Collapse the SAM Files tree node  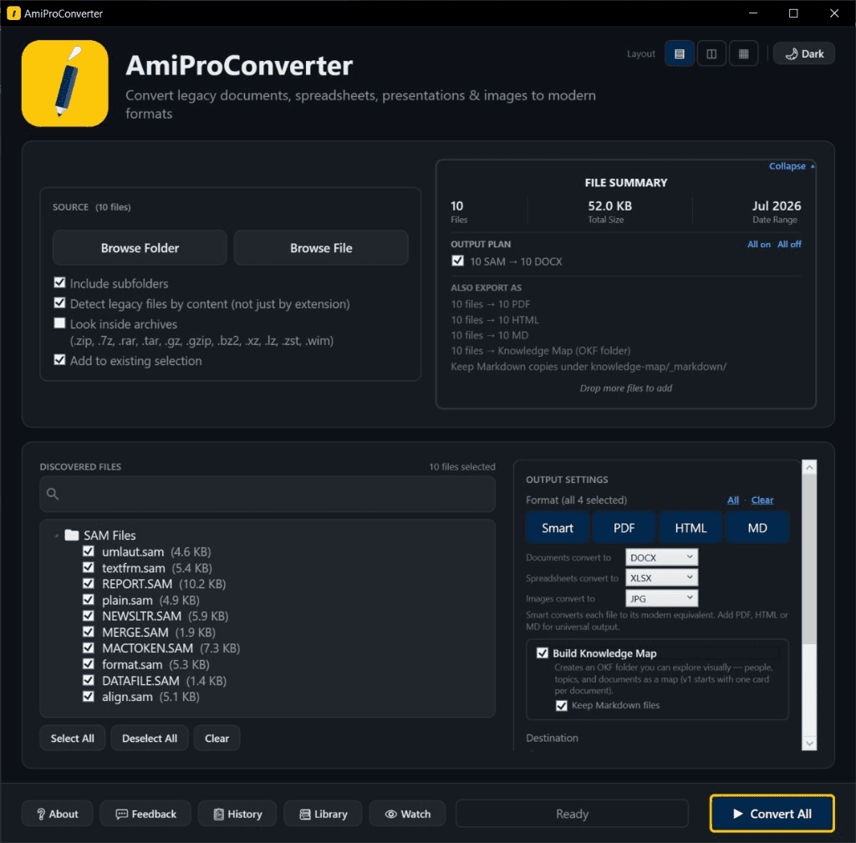point(56,536)
